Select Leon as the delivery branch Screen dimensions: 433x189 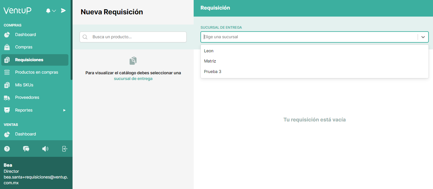[209, 50]
